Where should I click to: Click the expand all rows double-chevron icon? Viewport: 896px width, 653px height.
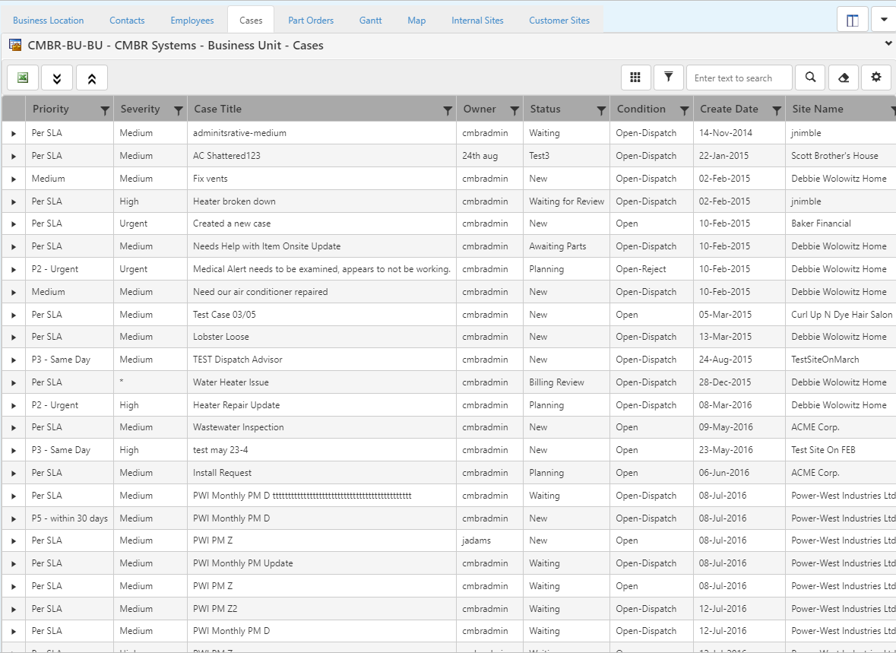point(57,78)
